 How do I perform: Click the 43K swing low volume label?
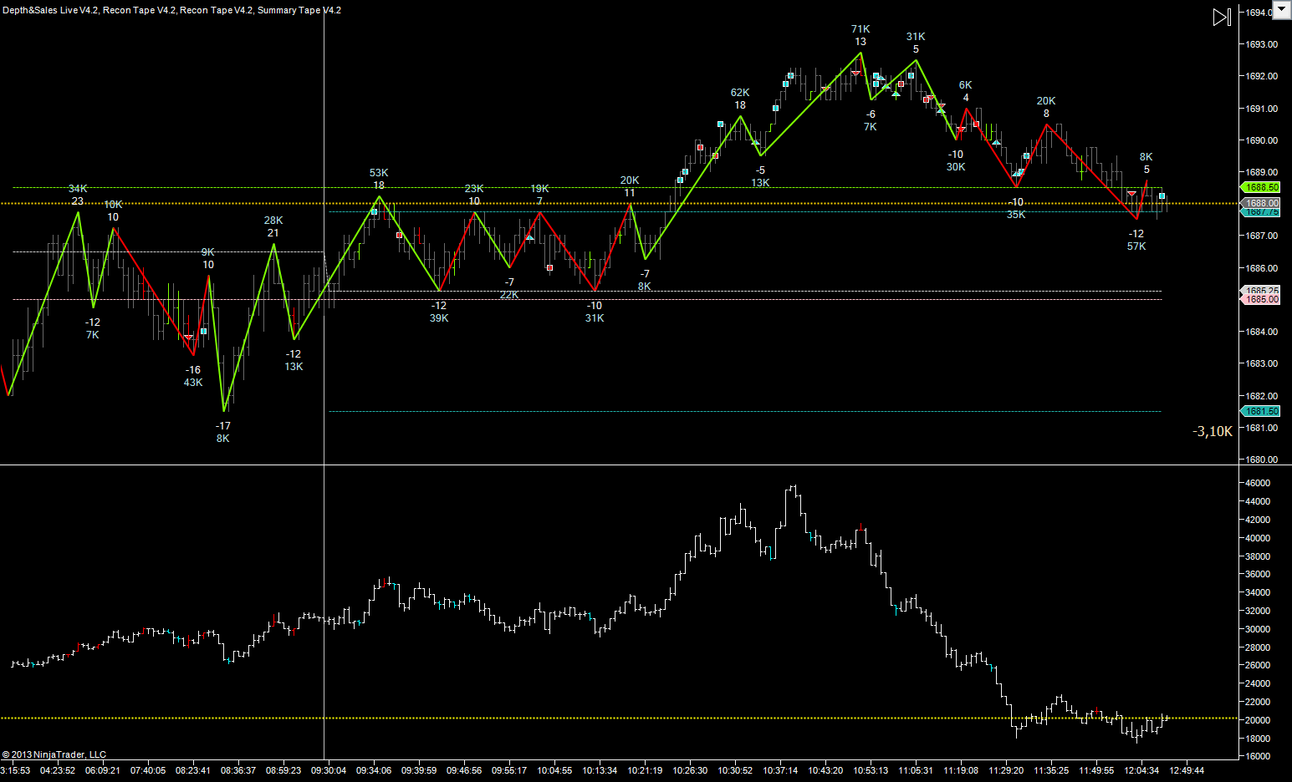coord(193,383)
